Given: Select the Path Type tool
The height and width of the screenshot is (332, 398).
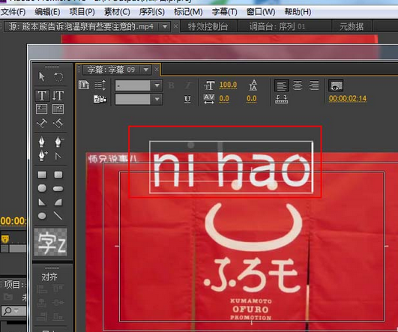Looking at the screenshot, I should coord(42,124).
